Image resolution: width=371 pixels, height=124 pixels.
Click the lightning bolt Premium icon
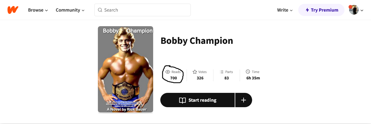(x=307, y=10)
